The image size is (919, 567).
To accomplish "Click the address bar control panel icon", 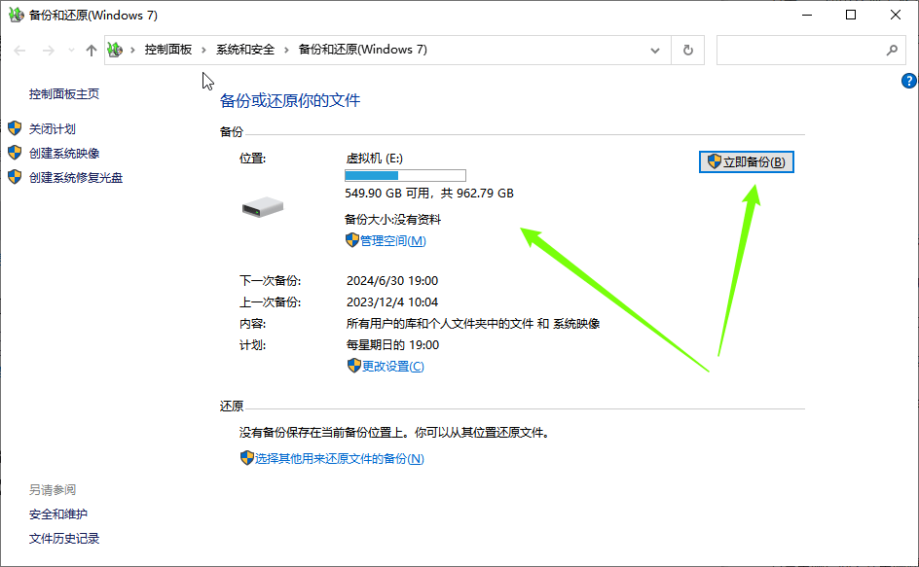I will [116, 50].
